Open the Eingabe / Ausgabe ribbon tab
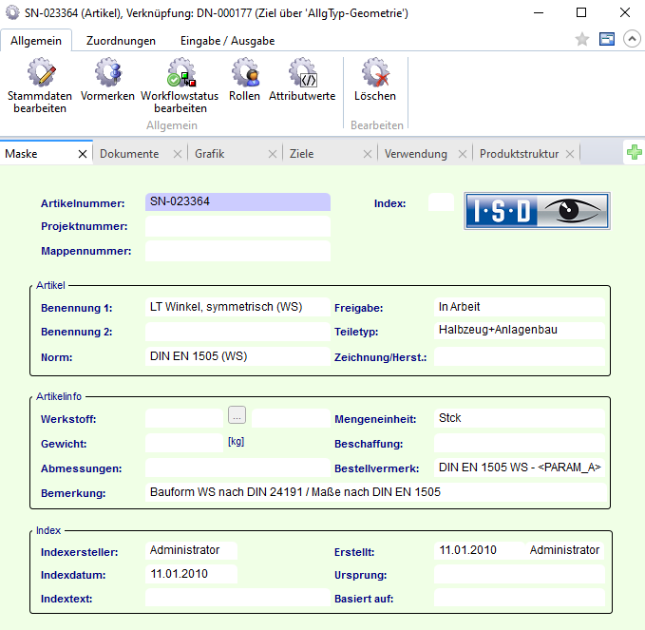The image size is (645, 630). tap(228, 41)
